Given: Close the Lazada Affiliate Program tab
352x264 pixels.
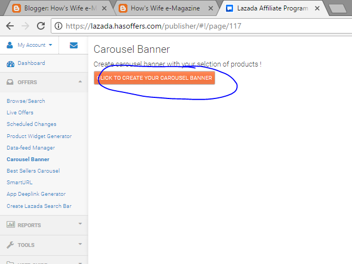Looking at the screenshot, I should [317, 8].
